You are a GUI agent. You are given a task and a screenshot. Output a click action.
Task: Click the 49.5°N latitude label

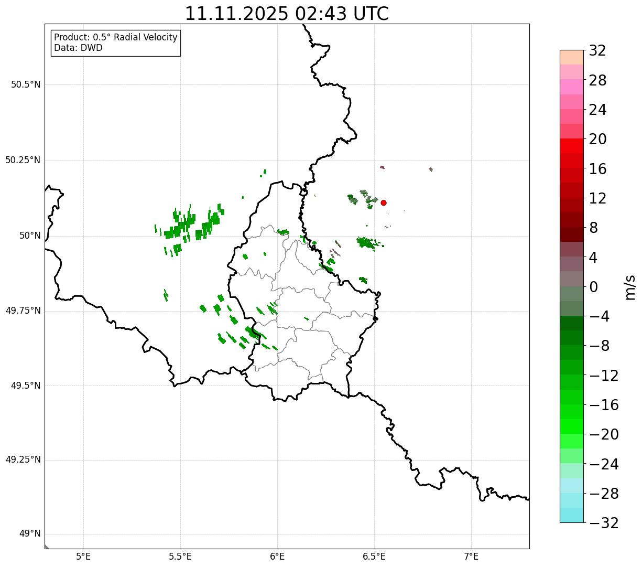pos(26,386)
